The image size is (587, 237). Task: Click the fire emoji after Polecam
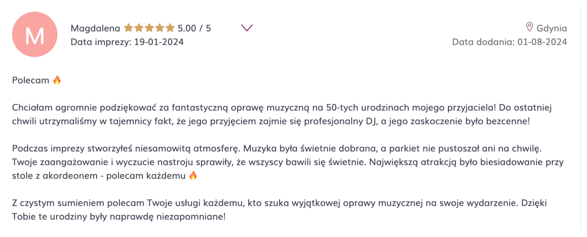(57, 80)
